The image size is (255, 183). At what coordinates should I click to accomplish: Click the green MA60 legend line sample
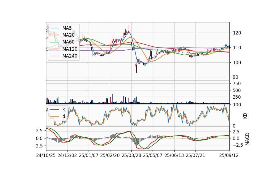[54, 42]
